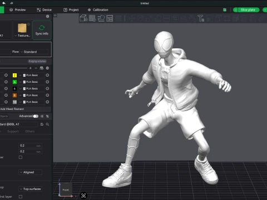This screenshot has height=200, width=267.
Task: Save the process preset with the disk icon
Action: pos(42,124)
